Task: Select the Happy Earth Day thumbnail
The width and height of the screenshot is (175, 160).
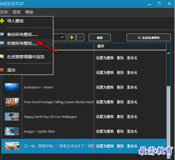Action: (x=12, y=117)
